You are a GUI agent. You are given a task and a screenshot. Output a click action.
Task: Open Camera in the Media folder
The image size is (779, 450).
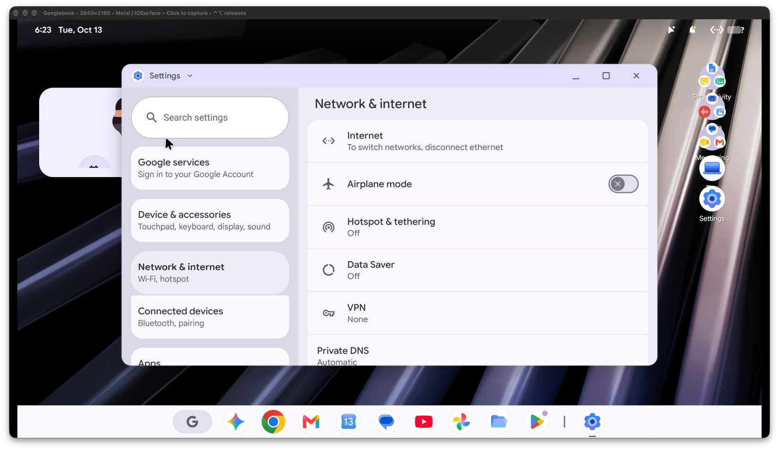(712, 99)
